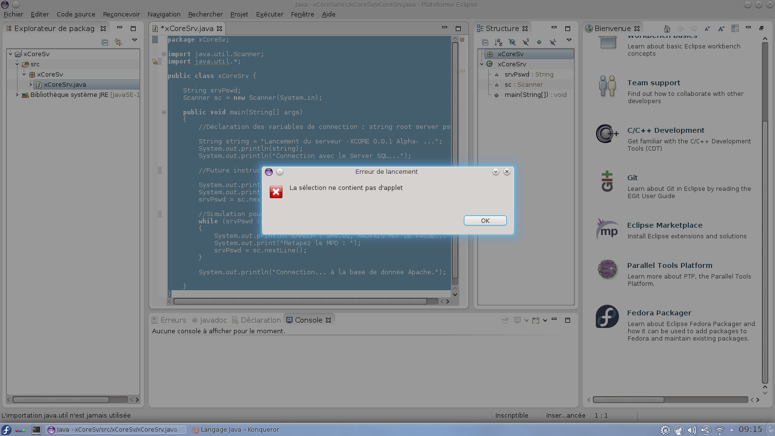Open a new Console view
Screen dimensions: 775x436
pyautogui.click(x=535, y=320)
